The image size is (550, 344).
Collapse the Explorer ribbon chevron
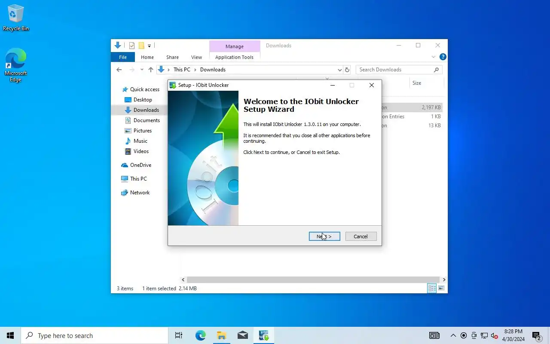coord(434,57)
